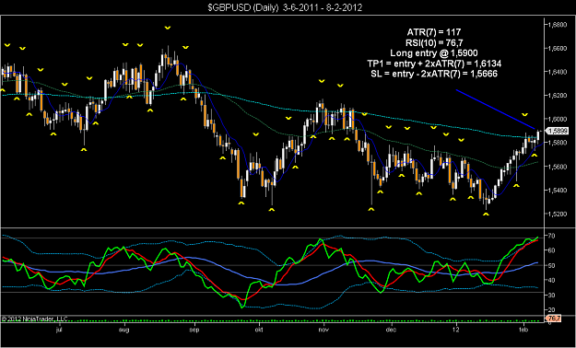Click the 50 level on indicator axis

pos(551,265)
